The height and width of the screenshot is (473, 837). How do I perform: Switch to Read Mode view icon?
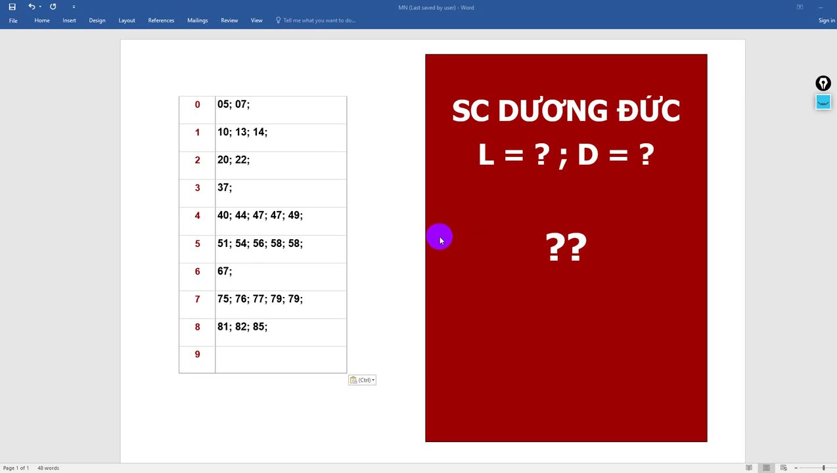point(749,467)
